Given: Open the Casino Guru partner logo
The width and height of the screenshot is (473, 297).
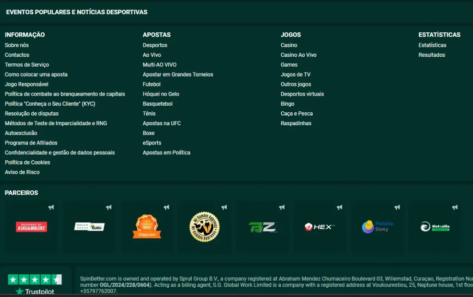Looking at the screenshot, I should [x=89, y=227].
